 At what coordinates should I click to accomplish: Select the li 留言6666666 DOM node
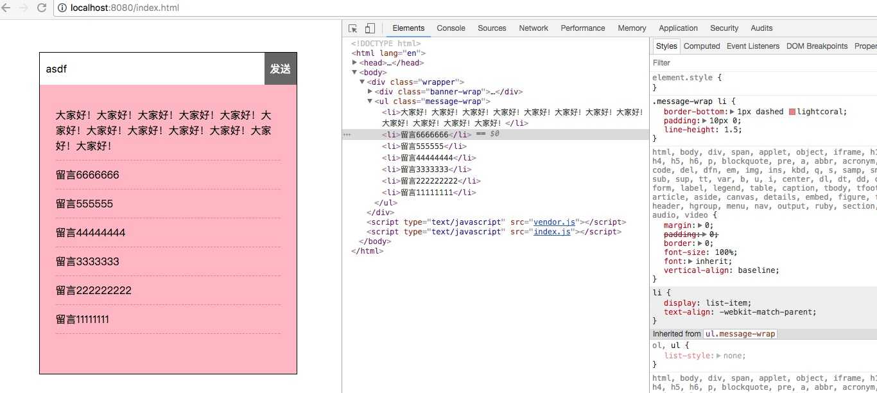[495, 135]
